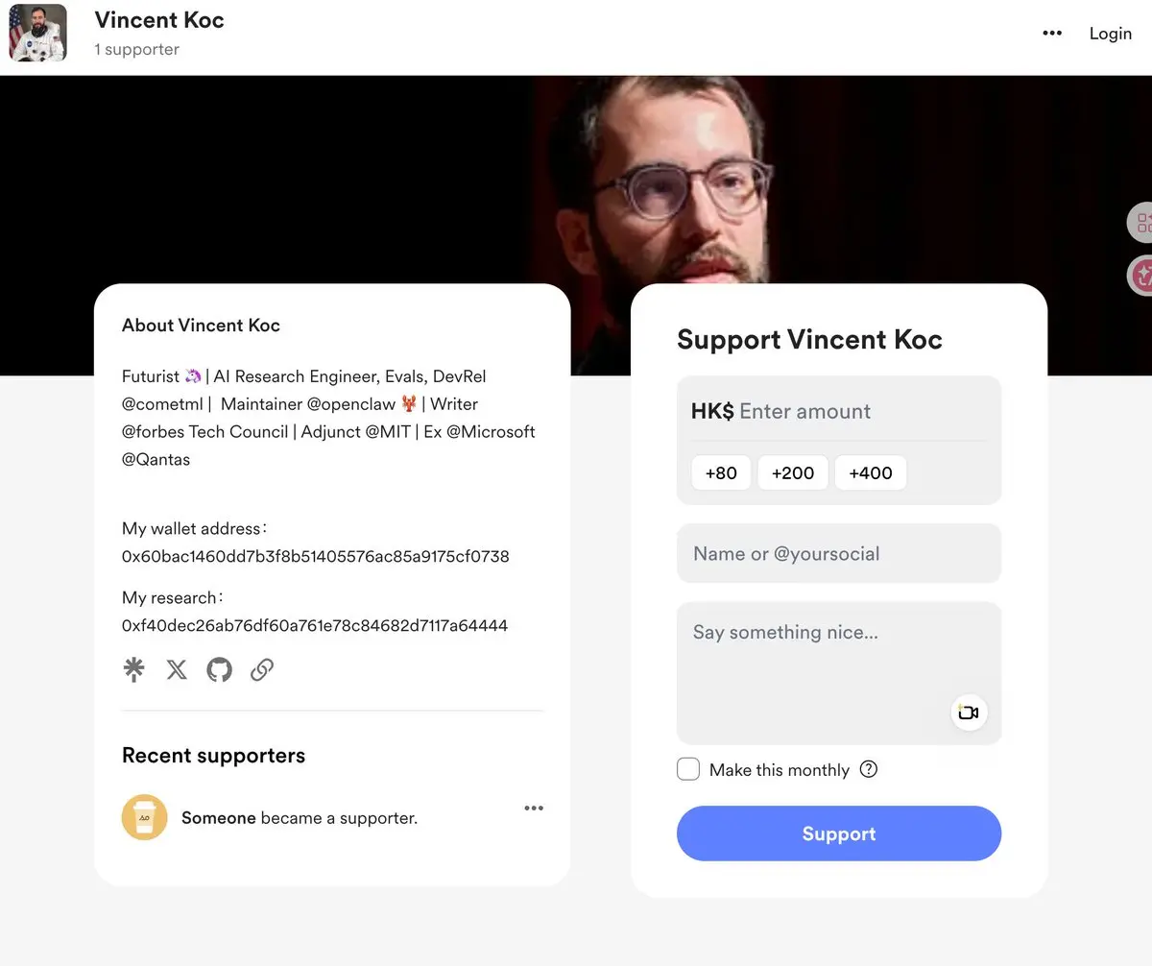This screenshot has height=966, width=1152.
Task: Click Vincent Koc's profile avatar thumbnail
Action: (x=38, y=33)
